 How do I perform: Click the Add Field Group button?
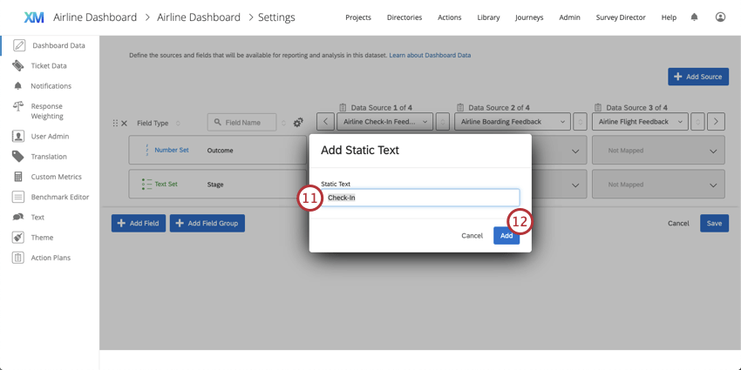click(207, 223)
